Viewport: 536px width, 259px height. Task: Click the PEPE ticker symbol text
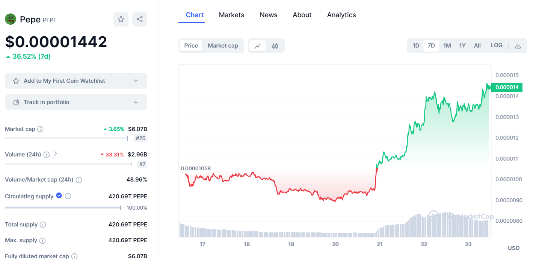coord(50,20)
